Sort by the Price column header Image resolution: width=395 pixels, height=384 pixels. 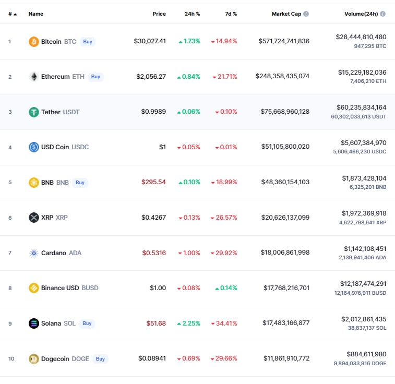coord(159,14)
